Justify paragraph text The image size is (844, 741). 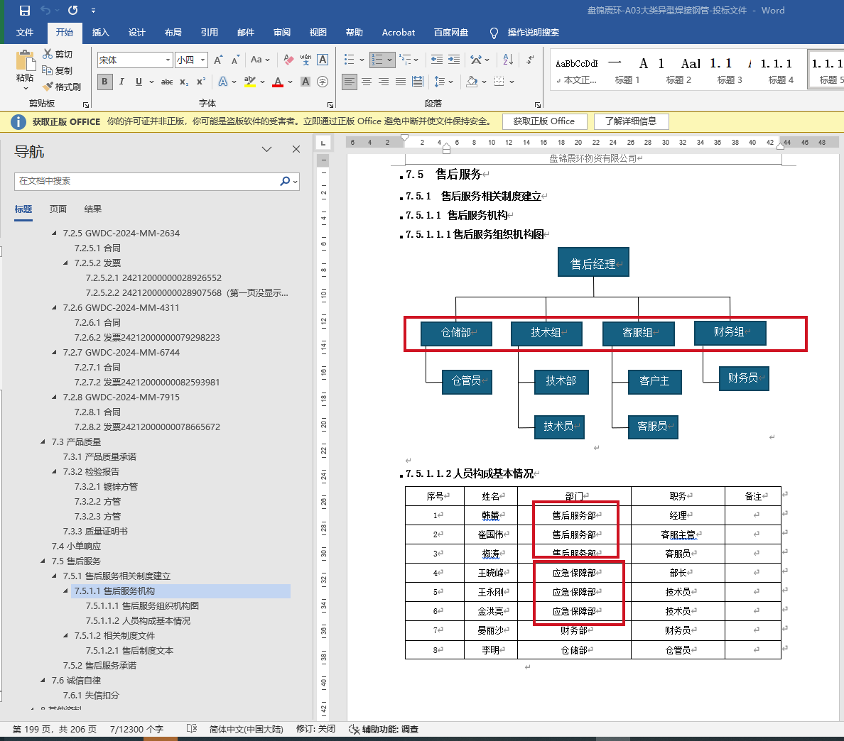tap(401, 82)
